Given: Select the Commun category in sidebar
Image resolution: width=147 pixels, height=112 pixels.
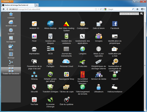Looking at the screenshot, I should (11, 15).
